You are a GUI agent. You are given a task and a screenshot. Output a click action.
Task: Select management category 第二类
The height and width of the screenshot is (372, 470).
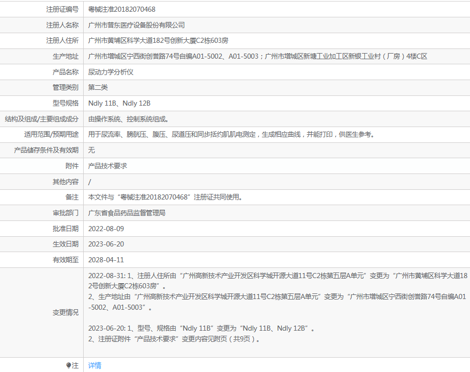click(x=97, y=87)
